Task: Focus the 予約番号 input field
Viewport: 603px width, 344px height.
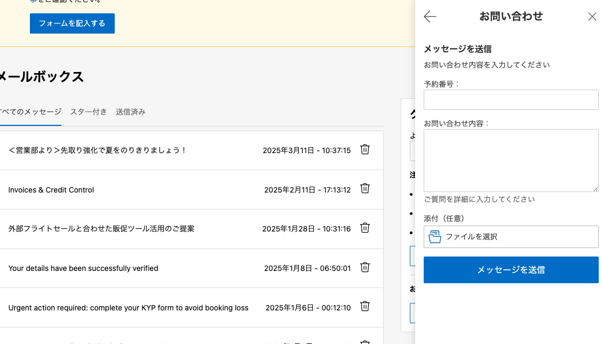Action: [511, 100]
